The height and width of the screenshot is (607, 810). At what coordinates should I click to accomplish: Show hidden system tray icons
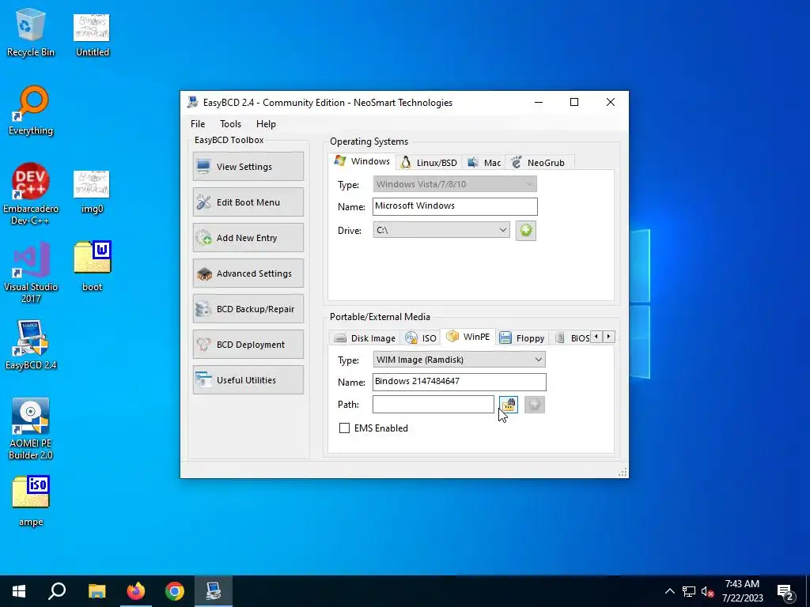(669, 591)
